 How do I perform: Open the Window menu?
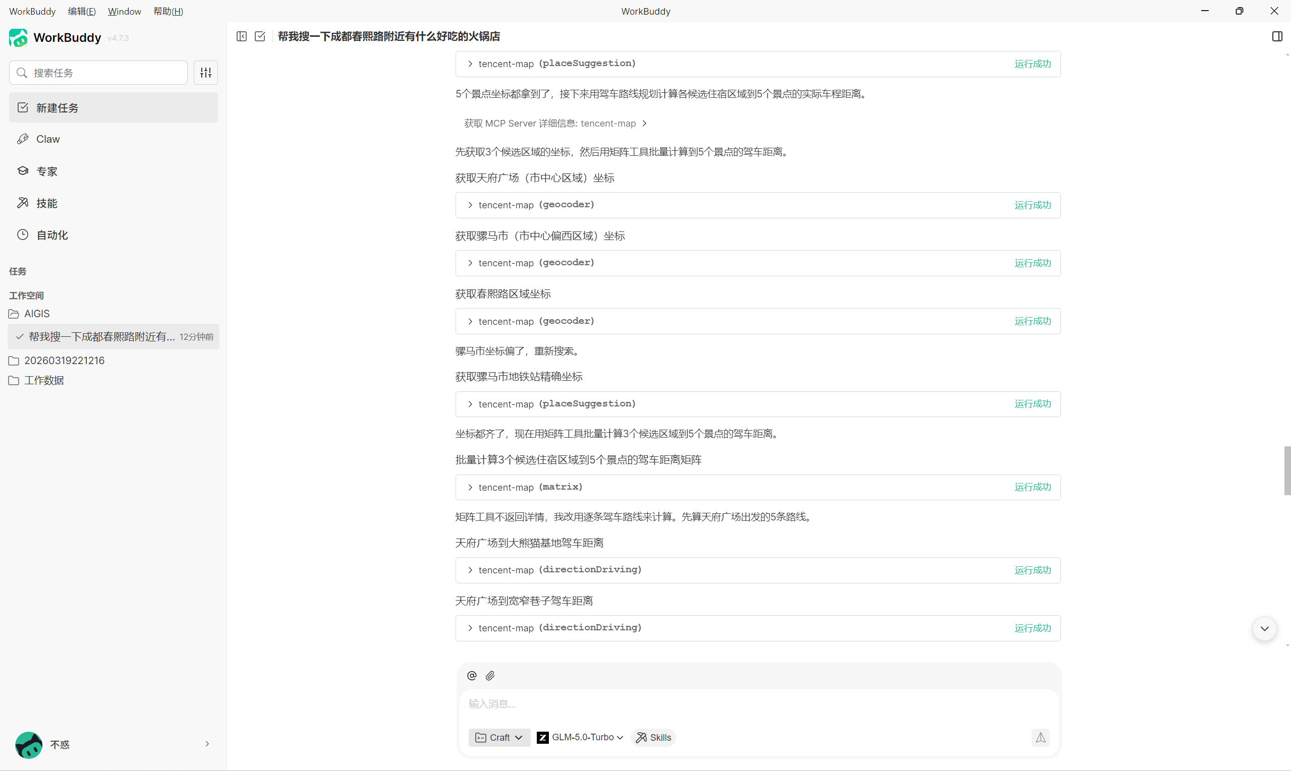[x=124, y=11]
